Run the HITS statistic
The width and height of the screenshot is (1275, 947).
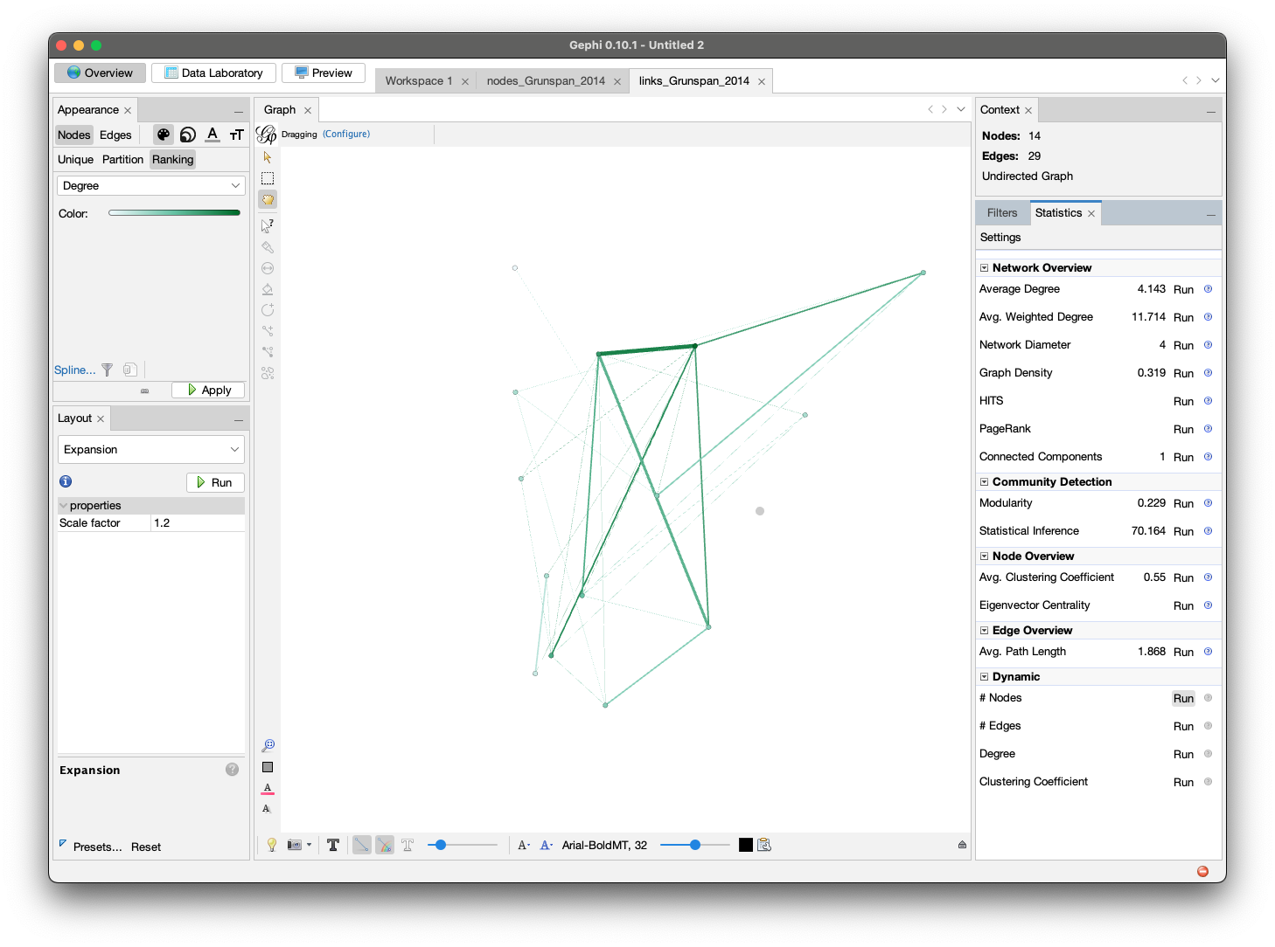point(1183,401)
